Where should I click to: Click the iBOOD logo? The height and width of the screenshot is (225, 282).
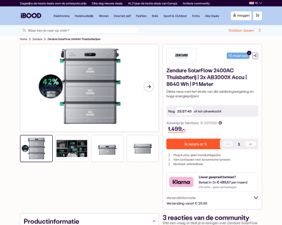coord(31,15)
